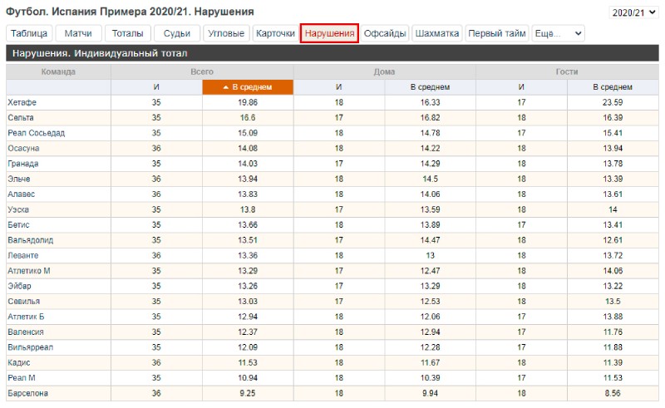
Task: Click Леванте home average 13
Action: [x=430, y=255]
